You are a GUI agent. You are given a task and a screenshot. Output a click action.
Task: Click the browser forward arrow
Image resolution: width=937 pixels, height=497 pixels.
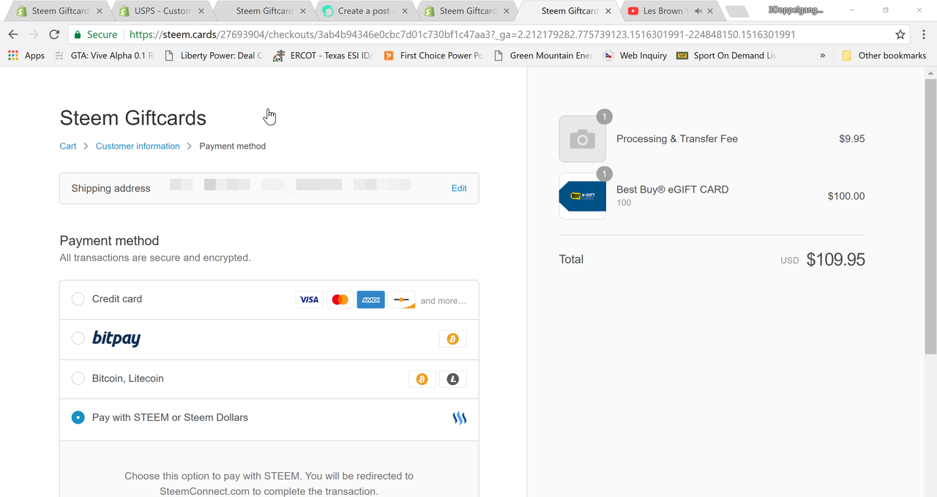[x=34, y=34]
